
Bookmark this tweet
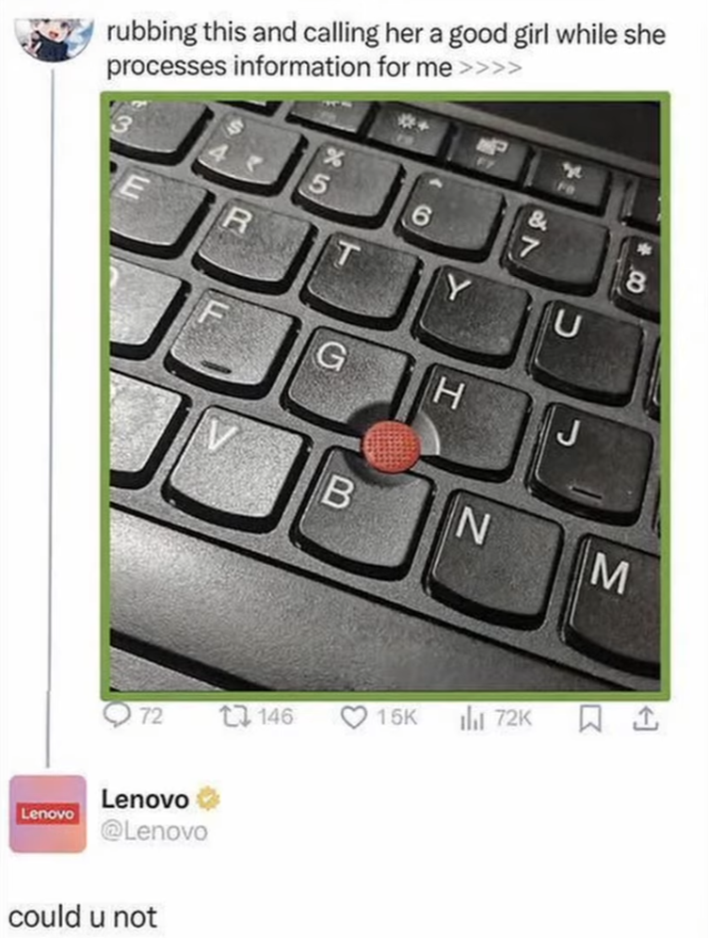coord(589,720)
